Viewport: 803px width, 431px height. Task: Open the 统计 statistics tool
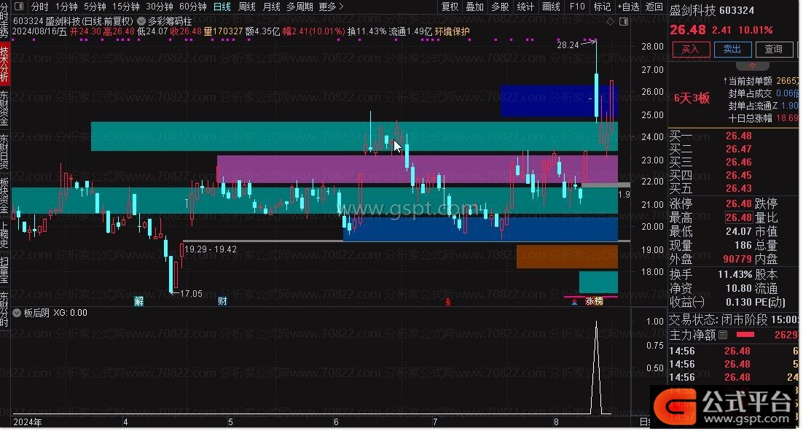tap(525, 7)
